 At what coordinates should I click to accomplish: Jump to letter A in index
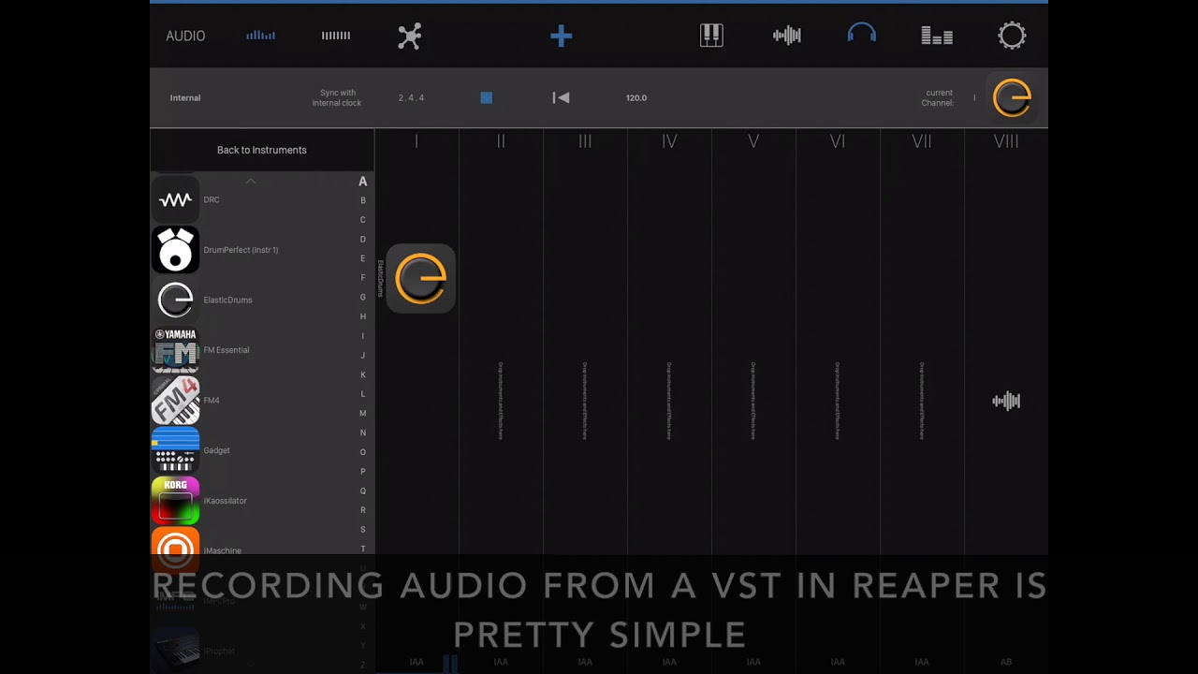coord(363,182)
